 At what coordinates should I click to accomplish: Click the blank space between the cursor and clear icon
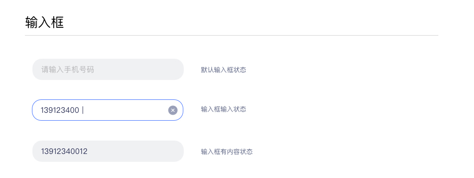(x=126, y=110)
